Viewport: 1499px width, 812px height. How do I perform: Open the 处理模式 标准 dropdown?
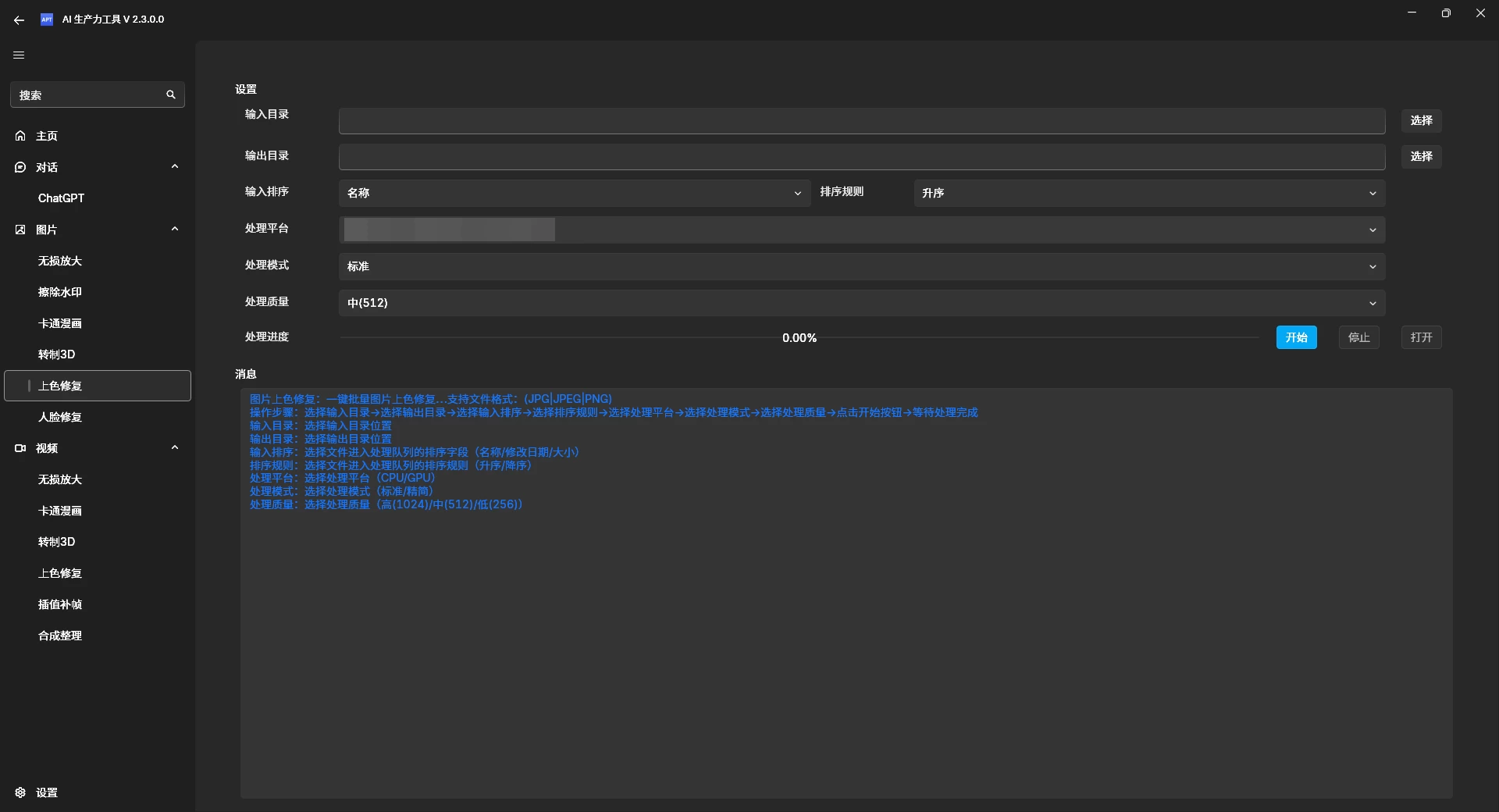coord(861,266)
